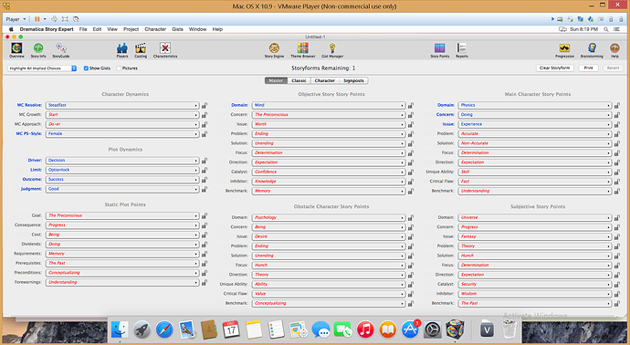This screenshot has width=630, height=345.
Task: Open the App Store in the Dock
Action: (410, 329)
